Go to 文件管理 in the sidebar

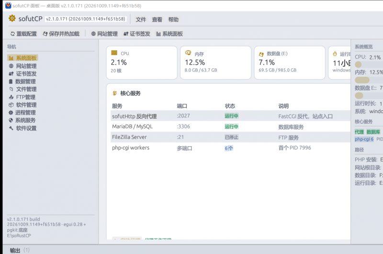[23, 89]
